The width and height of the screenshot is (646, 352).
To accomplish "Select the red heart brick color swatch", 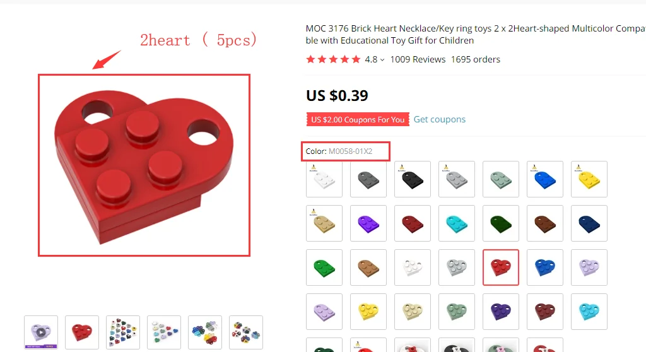I will [x=500, y=267].
